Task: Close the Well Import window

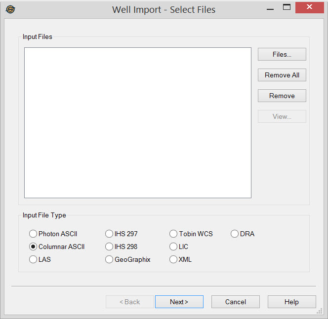Action: (309, 7)
